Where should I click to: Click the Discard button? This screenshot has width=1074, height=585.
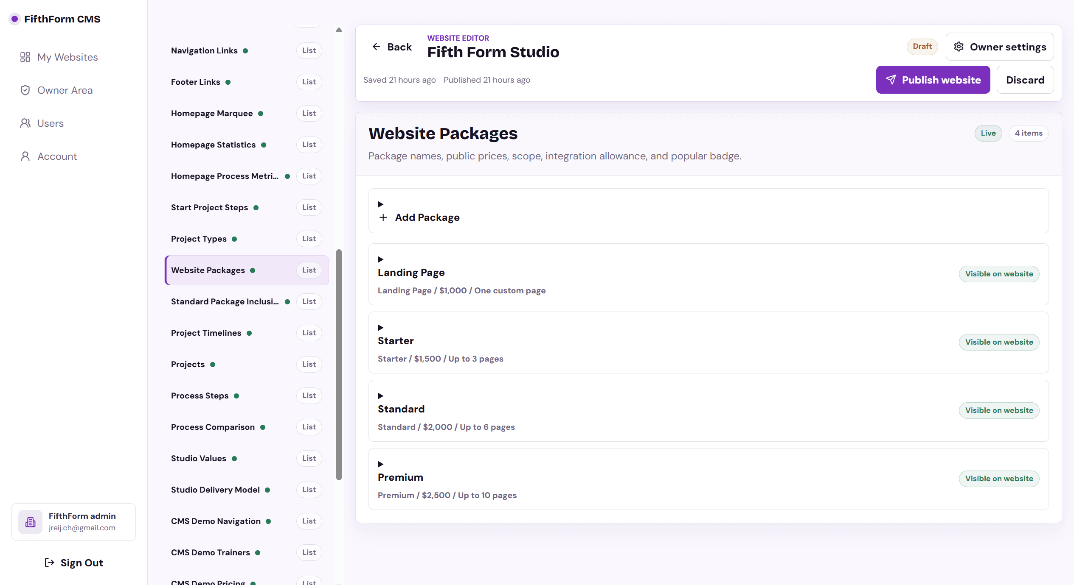[1025, 80]
